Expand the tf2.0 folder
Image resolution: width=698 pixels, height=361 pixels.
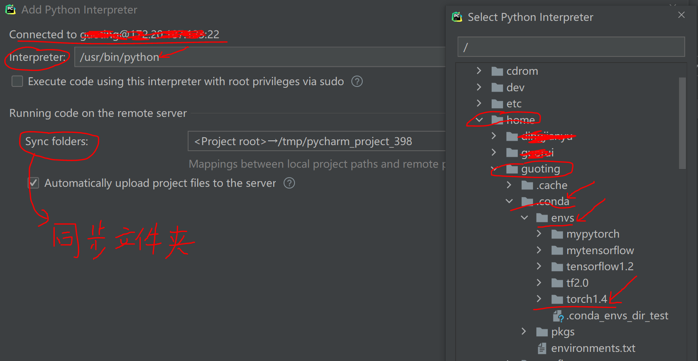(x=539, y=282)
